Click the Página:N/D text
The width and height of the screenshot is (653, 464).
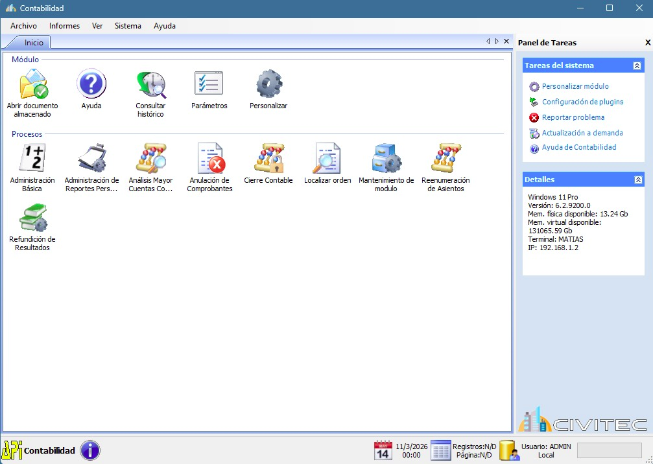(x=474, y=455)
